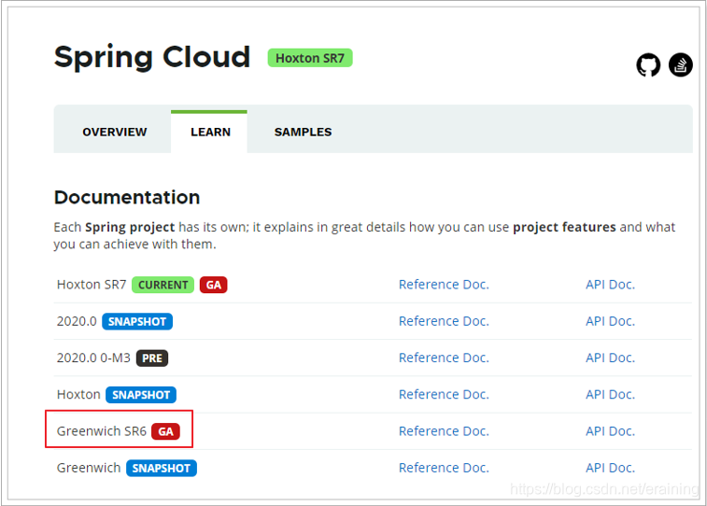Open Reference Doc. for 2020.0 0-M3
707x506 pixels.
click(x=444, y=358)
